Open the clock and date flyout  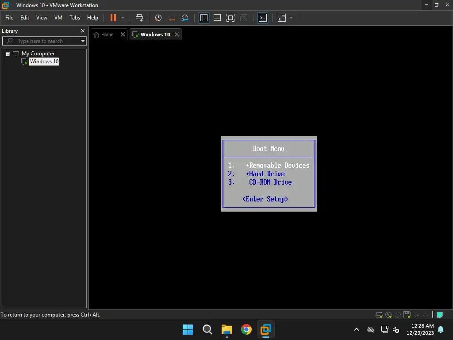click(420, 329)
